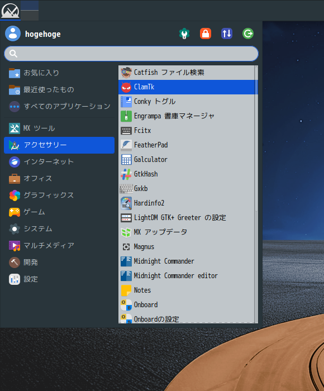This screenshot has width=324, height=391.
Task: Open the 設定 settings category
Action: click(59, 279)
